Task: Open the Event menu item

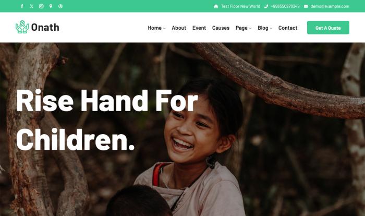Action: click(199, 28)
